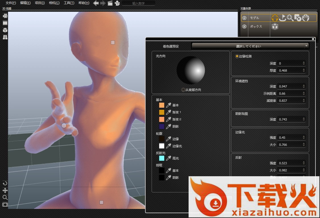The height and width of the screenshot is (218, 320).
Task: Select the rotate view tool
Action: tap(5, 183)
